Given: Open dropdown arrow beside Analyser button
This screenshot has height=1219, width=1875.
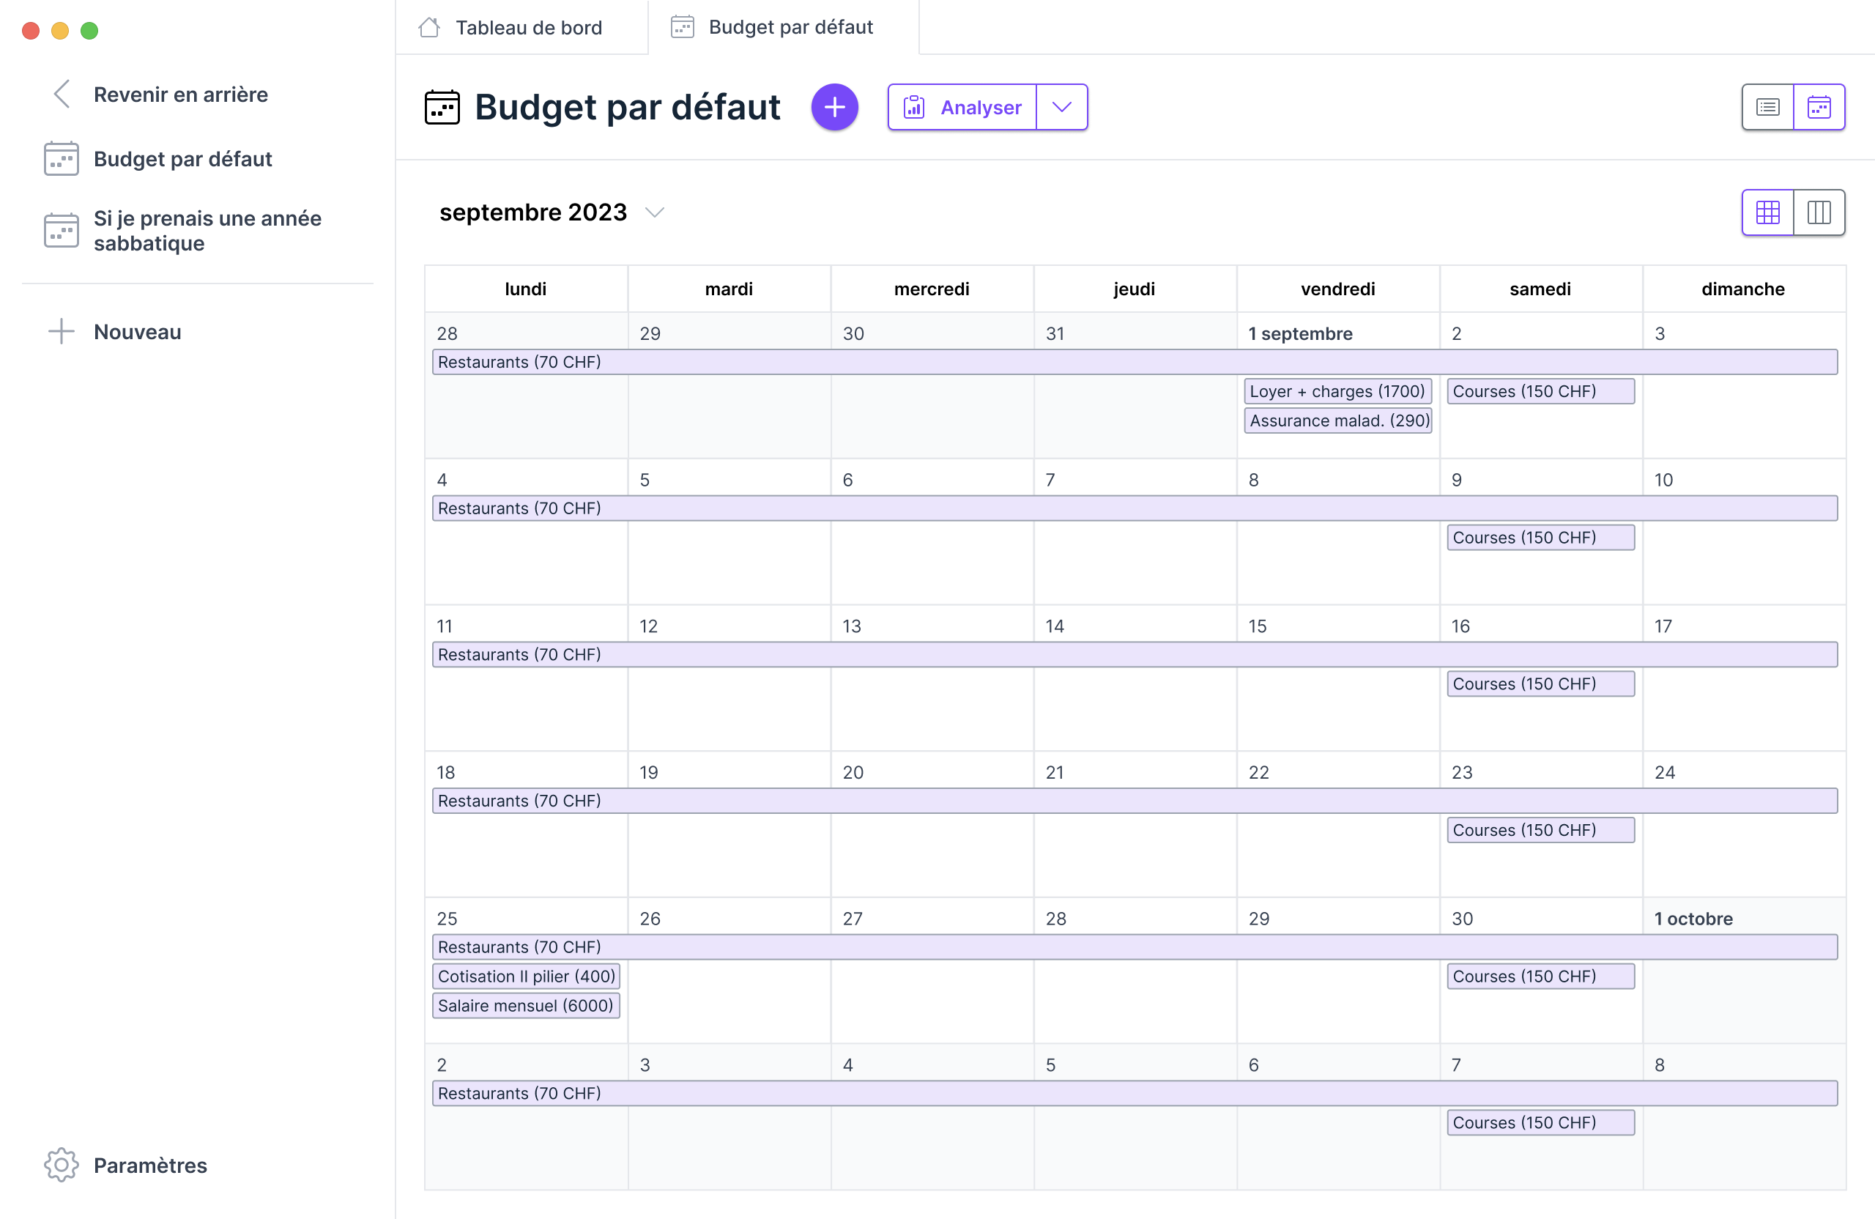Looking at the screenshot, I should pos(1062,107).
